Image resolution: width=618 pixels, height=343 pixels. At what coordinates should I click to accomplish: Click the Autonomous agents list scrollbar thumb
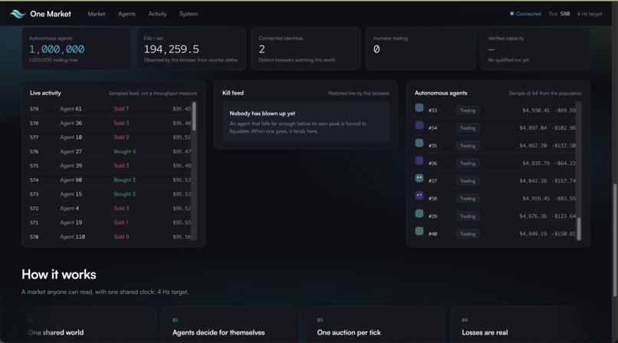[x=579, y=228]
